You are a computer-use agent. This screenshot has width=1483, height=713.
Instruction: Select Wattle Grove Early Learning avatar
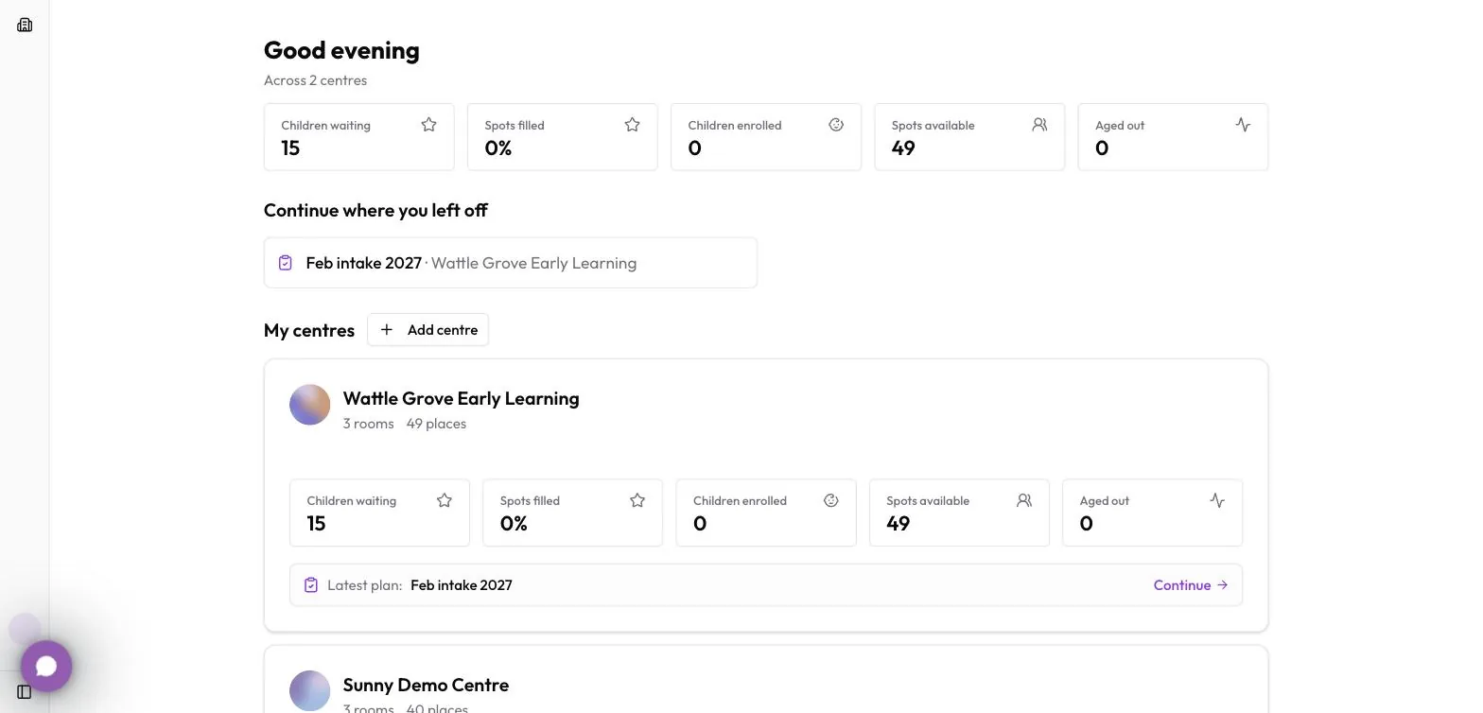pos(310,405)
